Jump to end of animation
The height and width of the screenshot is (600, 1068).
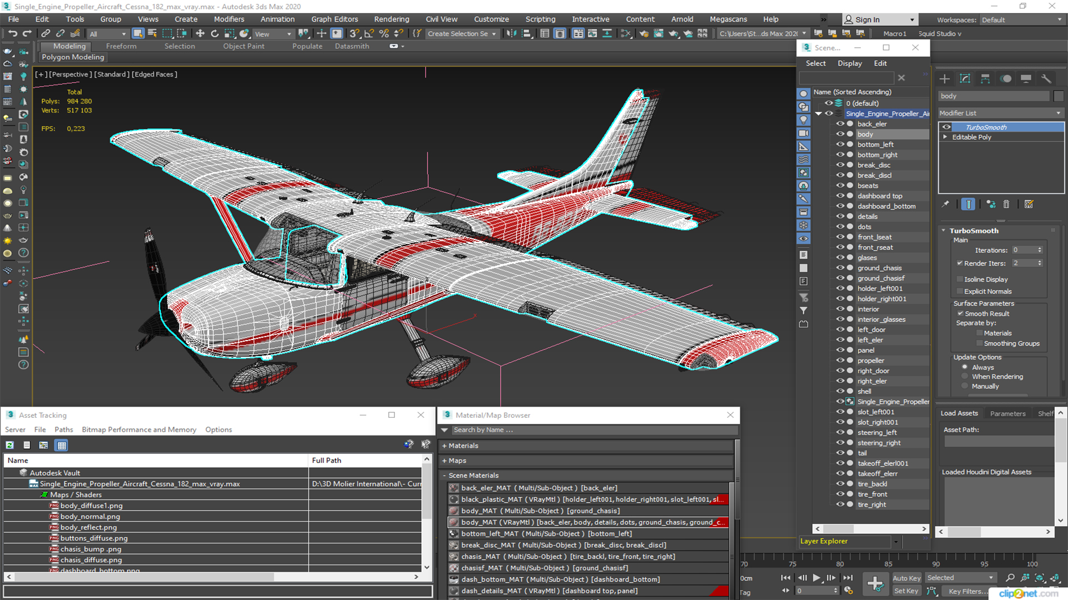848,578
